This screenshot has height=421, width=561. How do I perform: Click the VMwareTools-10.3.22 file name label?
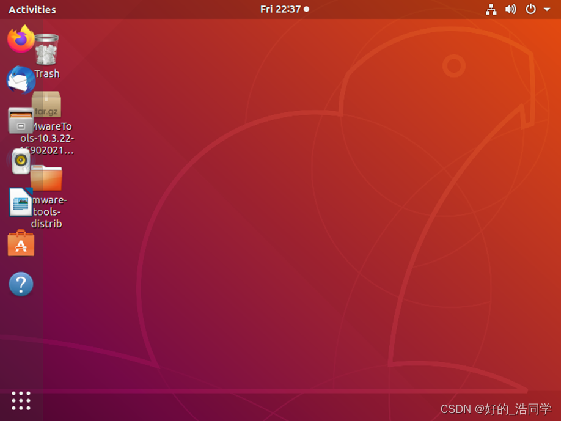coord(47,139)
